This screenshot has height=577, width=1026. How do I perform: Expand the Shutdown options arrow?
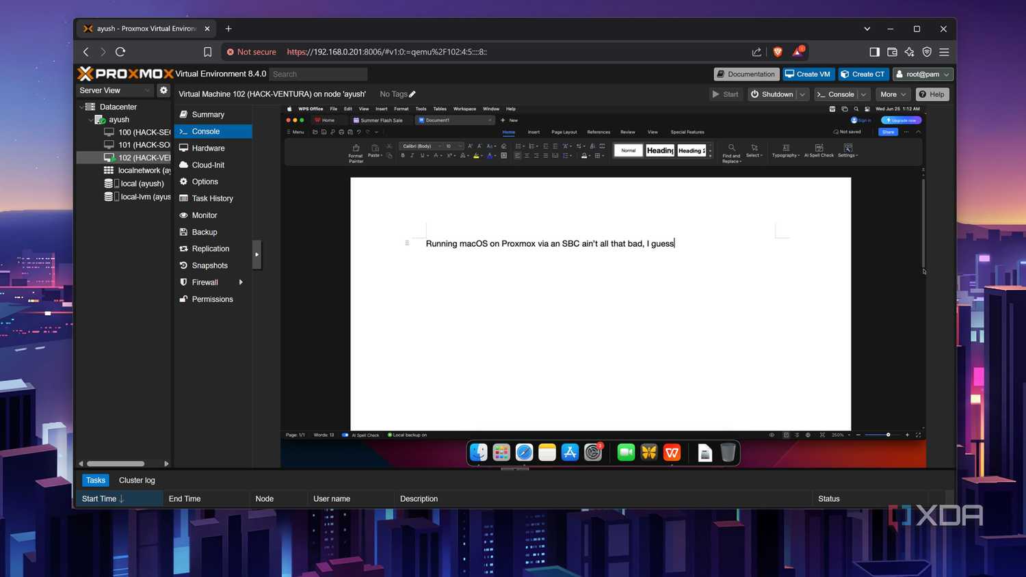pyautogui.click(x=803, y=94)
